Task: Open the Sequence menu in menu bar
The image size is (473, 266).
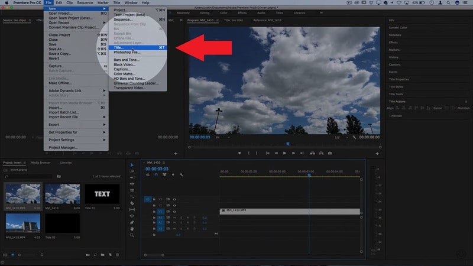Action: pos(85,3)
